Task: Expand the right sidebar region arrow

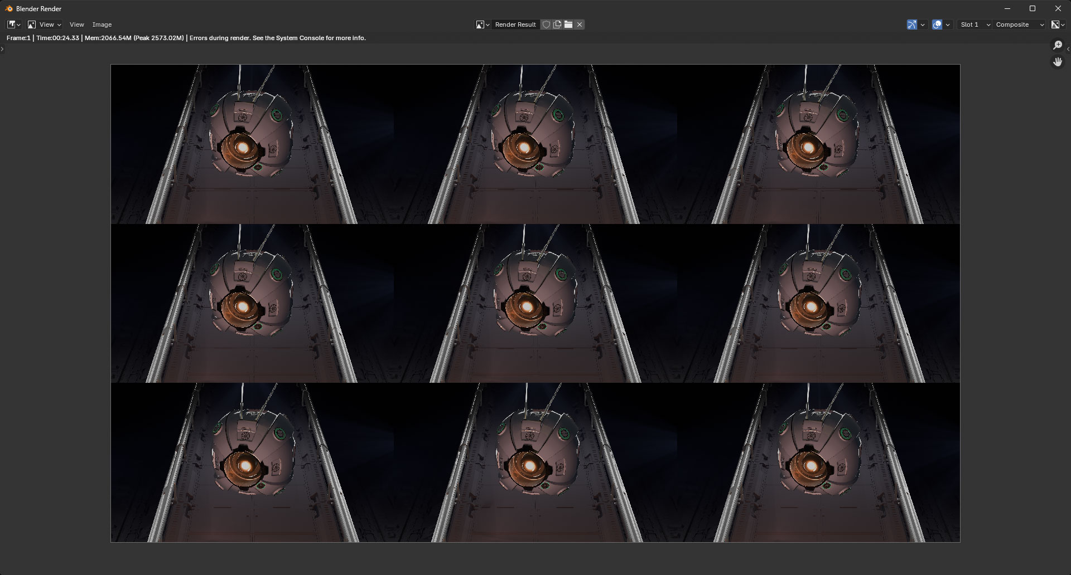Action: coord(1068,49)
